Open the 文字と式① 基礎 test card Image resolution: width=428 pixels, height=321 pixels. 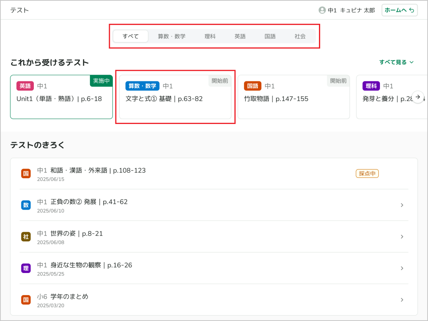(x=175, y=97)
